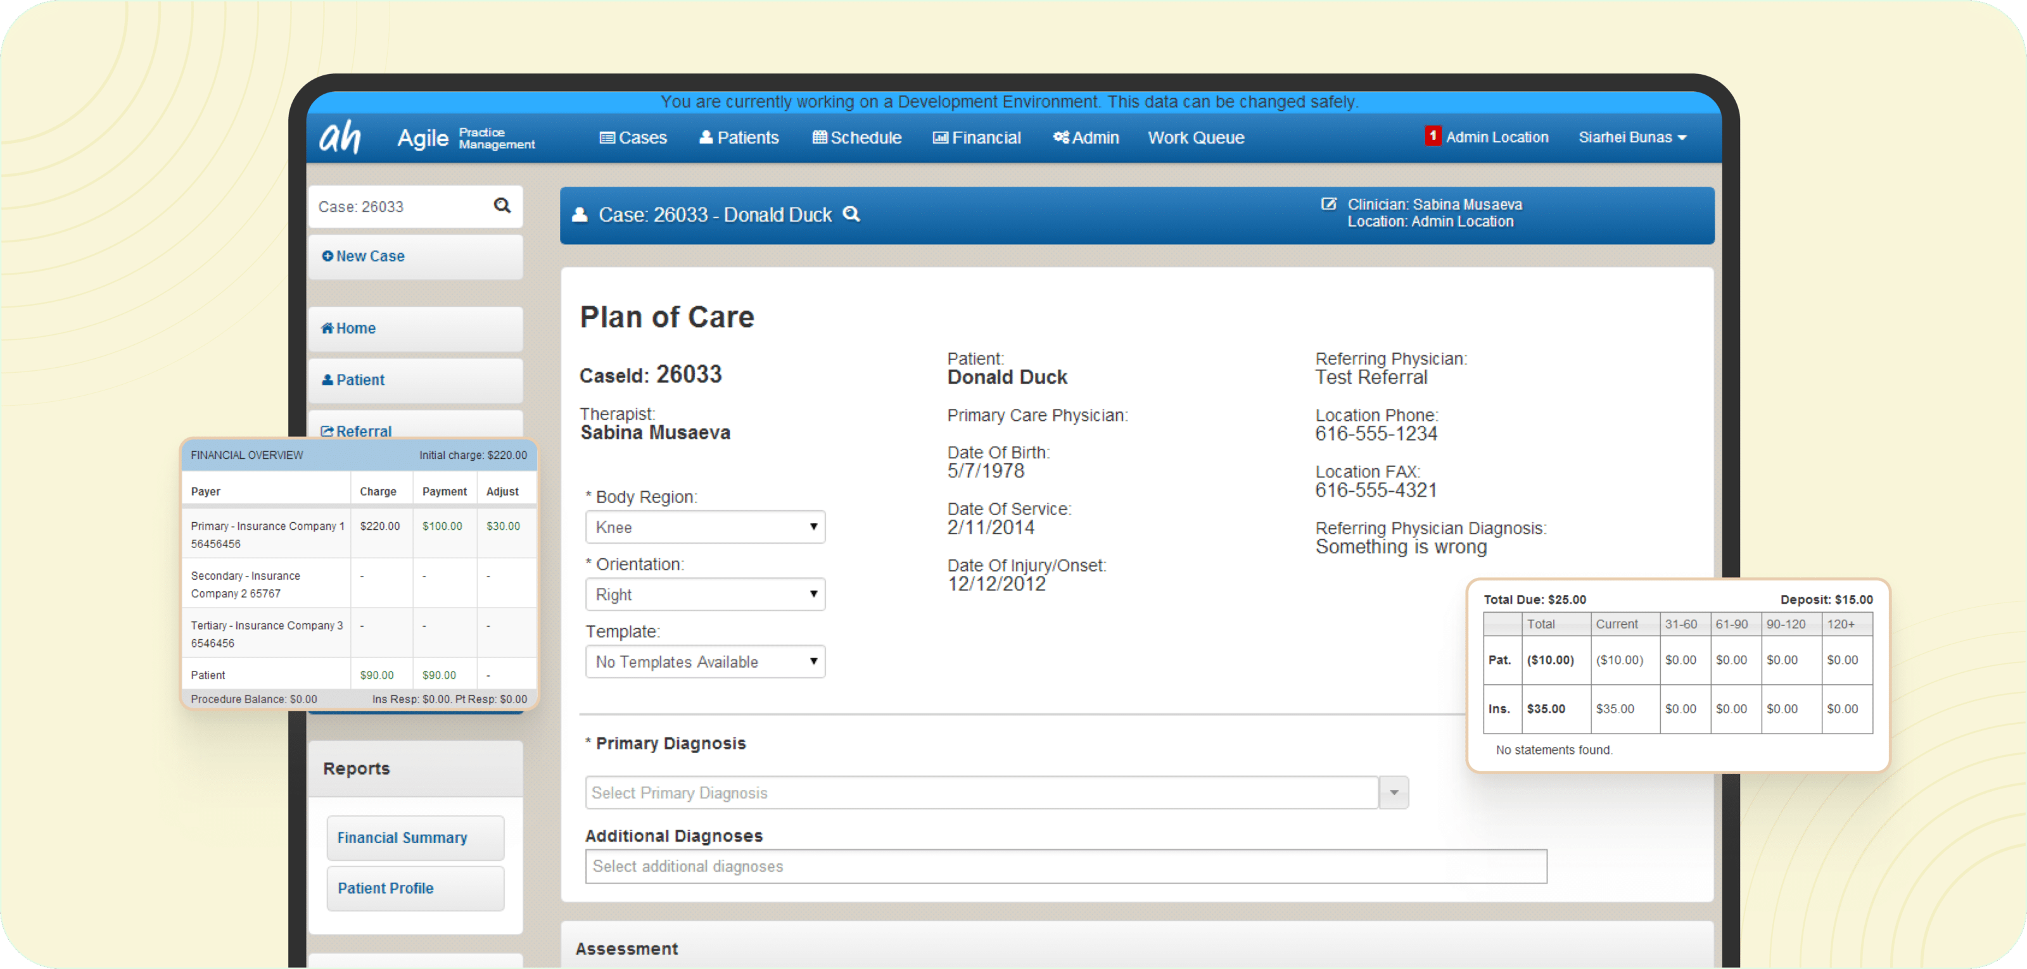Click the Patients person icon in navbar

point(706,137)
